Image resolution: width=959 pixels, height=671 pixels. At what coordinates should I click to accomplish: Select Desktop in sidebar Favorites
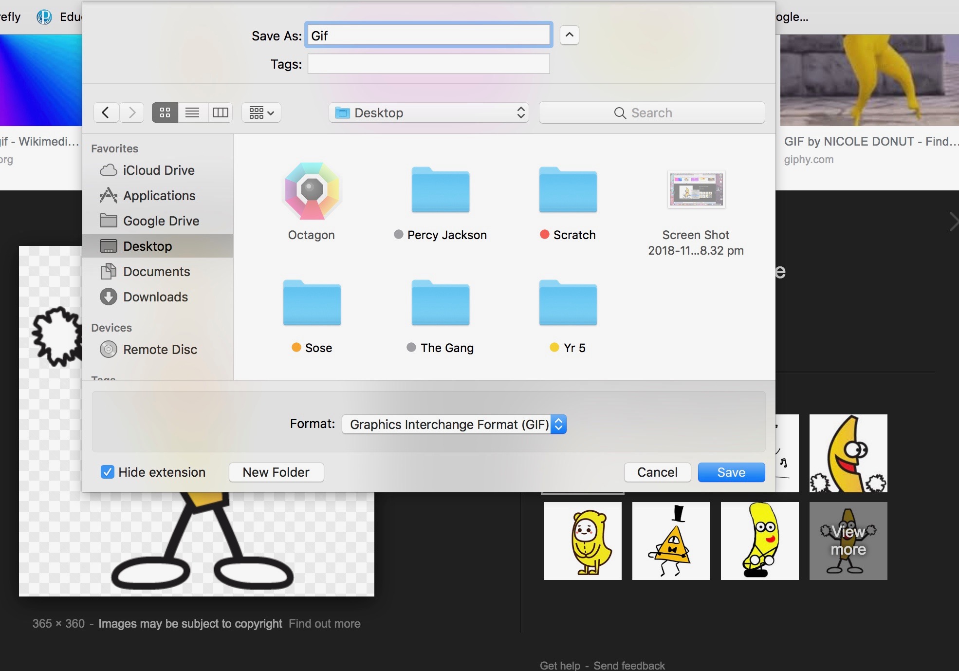coord(158,246)
